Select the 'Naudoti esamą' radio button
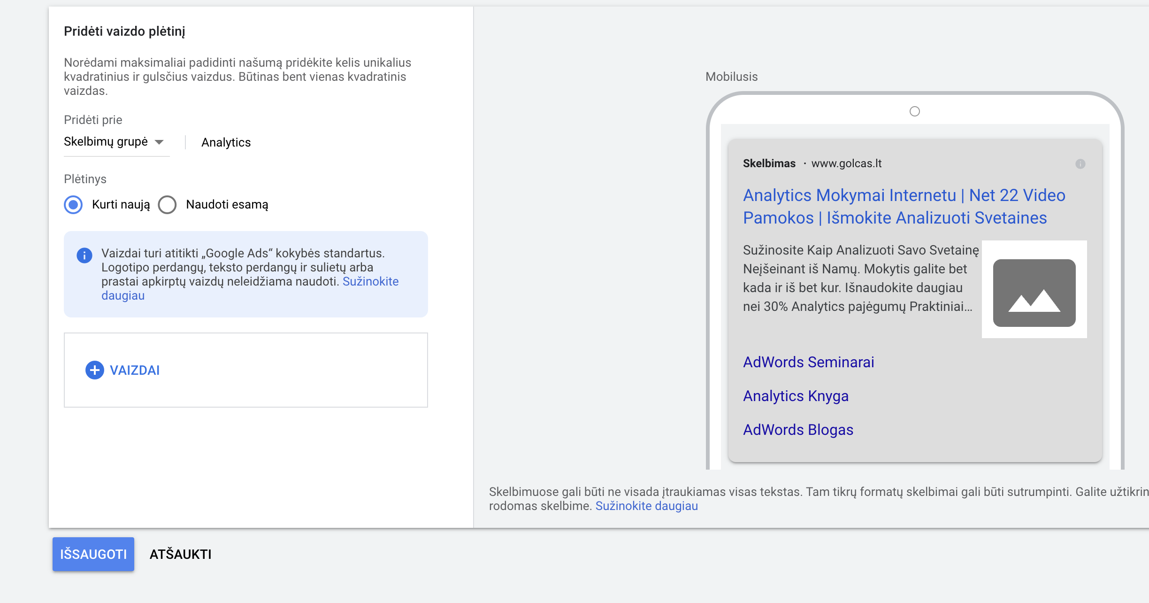The image size is (1149, 603). coord(167,205)
